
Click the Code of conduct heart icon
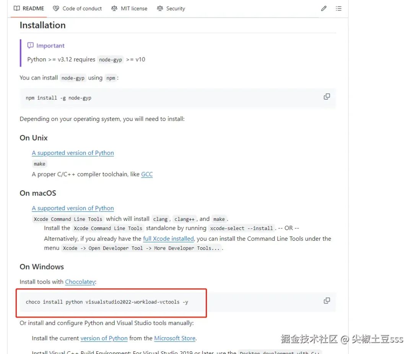(56, 8)
